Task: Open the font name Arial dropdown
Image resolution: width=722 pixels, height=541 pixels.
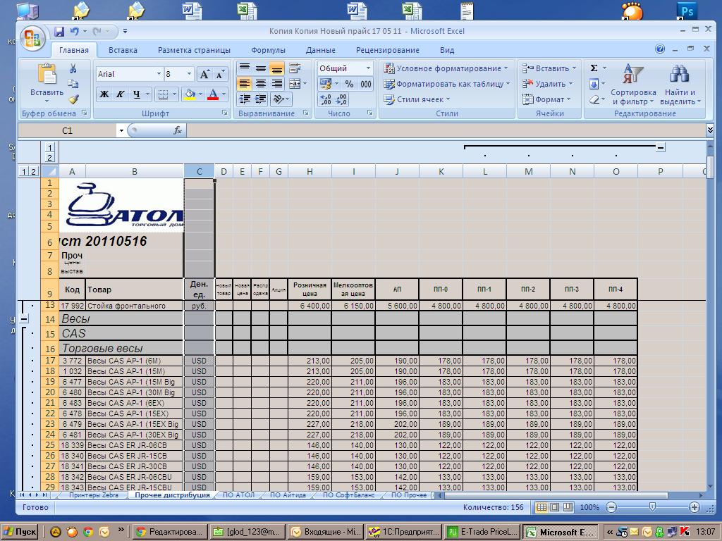Action: tap(159, 73)
